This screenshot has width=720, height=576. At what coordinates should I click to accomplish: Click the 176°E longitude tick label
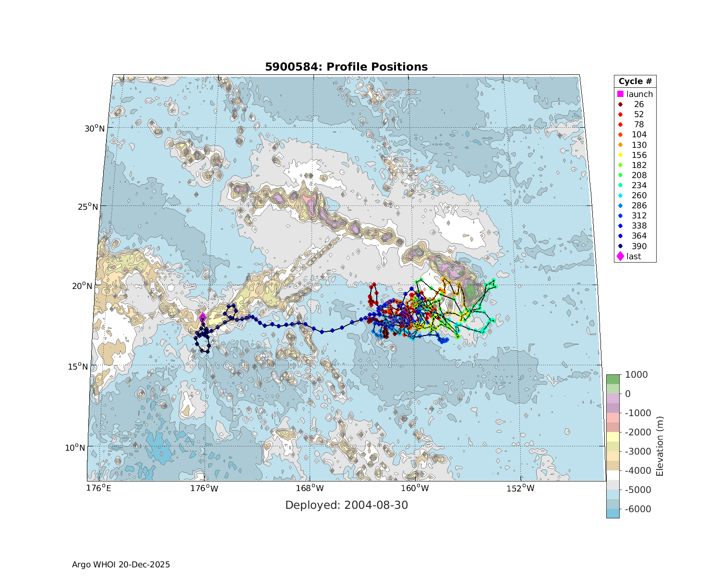[99, 489]
